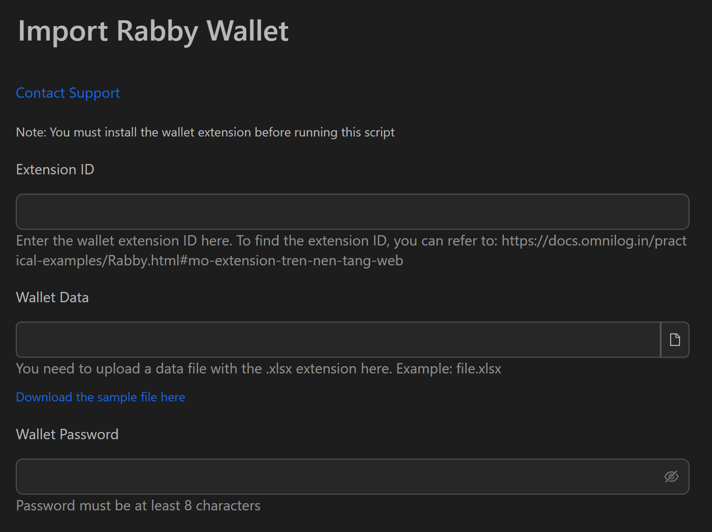712x532 pixels.
Task: Click the password minimum 8 characters hint
Action: pyautogui.click(x=138, y=505)
